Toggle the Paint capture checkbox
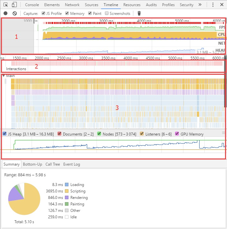 90,13
